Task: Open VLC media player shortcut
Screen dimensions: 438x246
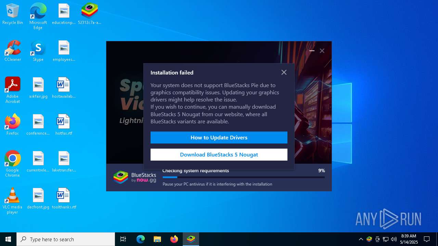Action: [13, 201]
